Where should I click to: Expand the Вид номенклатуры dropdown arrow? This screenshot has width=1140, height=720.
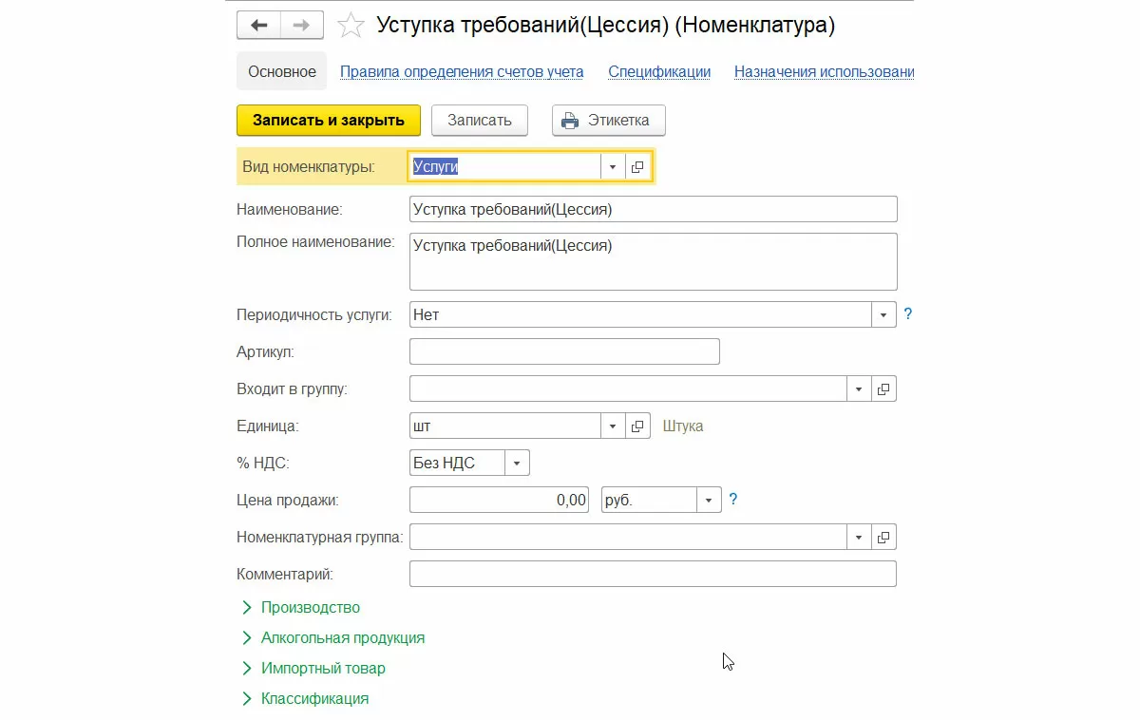(613, 167)
